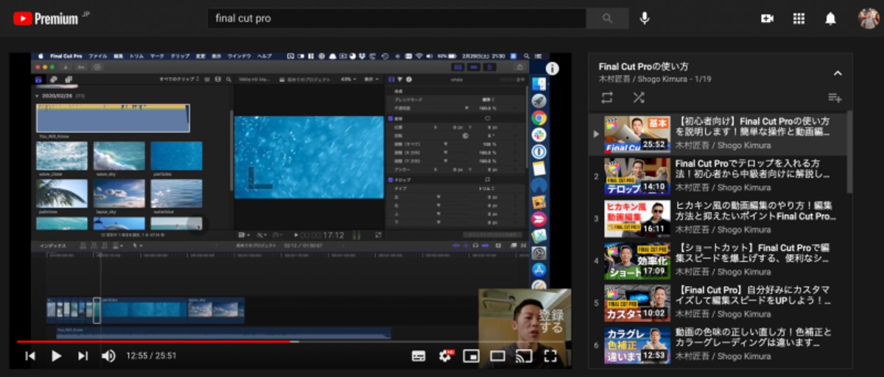Enter fullscreen mode
This screenshot has height=377, width=884.
click(x=550, y=356)
